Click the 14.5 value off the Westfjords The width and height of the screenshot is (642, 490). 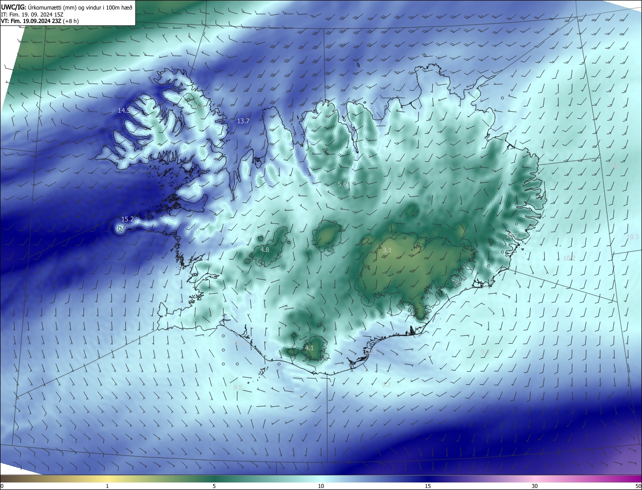(124, 110)
